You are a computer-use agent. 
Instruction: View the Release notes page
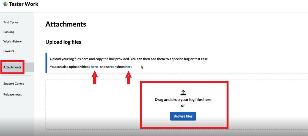point(13,94)
